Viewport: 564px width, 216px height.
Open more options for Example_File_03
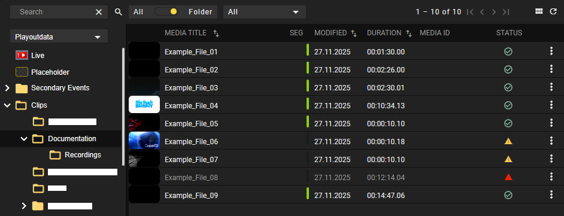551,87
